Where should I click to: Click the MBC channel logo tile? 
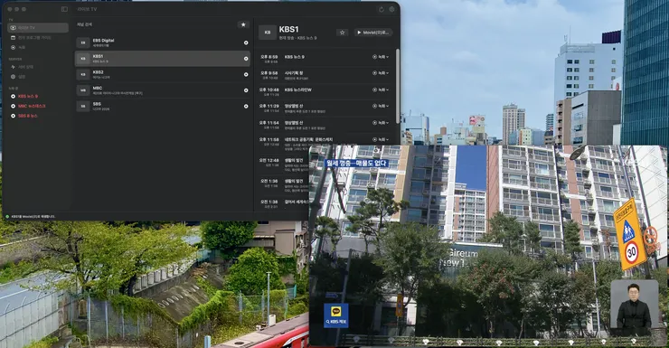point(83,90)
